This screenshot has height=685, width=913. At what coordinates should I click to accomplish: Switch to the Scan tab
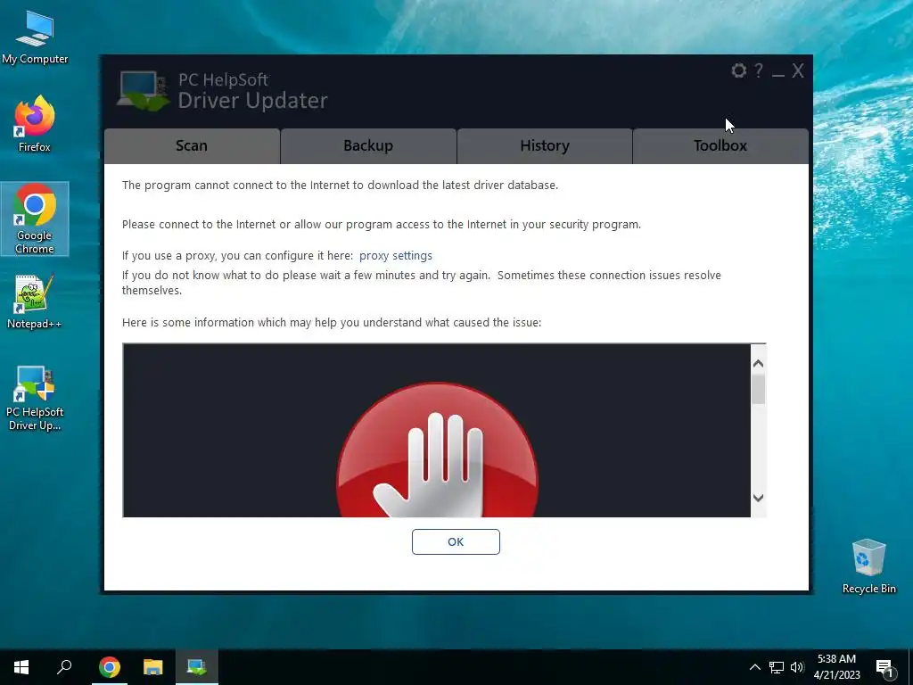tap(192, 145)
